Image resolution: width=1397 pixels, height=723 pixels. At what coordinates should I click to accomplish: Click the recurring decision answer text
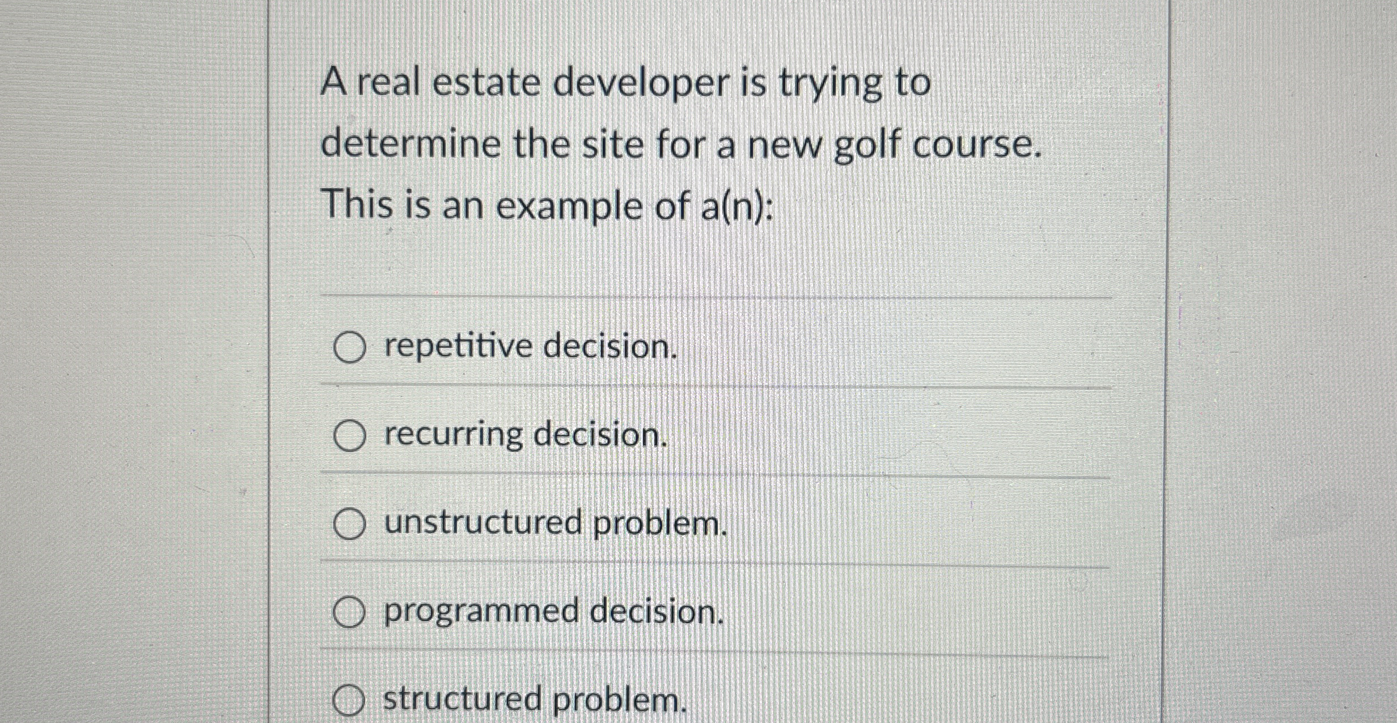(524, 434)
